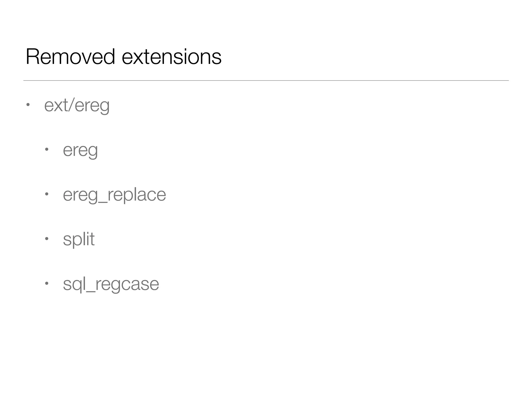
Task: Click the bullet dot before "split"
Action: (x=46, y=238)
